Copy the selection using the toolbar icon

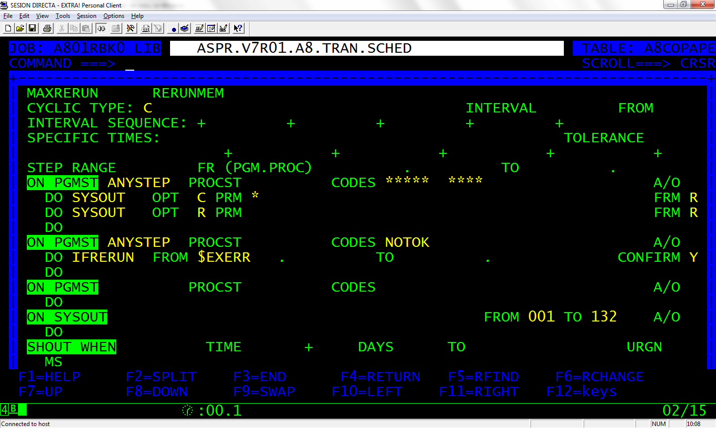coord(74,28)
